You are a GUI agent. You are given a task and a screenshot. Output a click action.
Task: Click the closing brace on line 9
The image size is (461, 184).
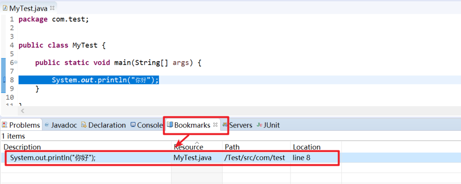(37, 88)
